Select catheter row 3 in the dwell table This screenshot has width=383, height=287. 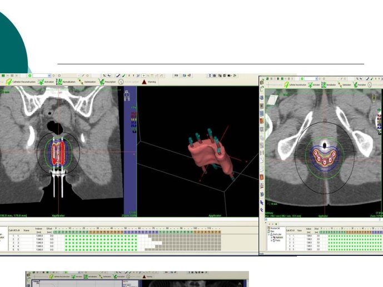(x=115, y=243)
